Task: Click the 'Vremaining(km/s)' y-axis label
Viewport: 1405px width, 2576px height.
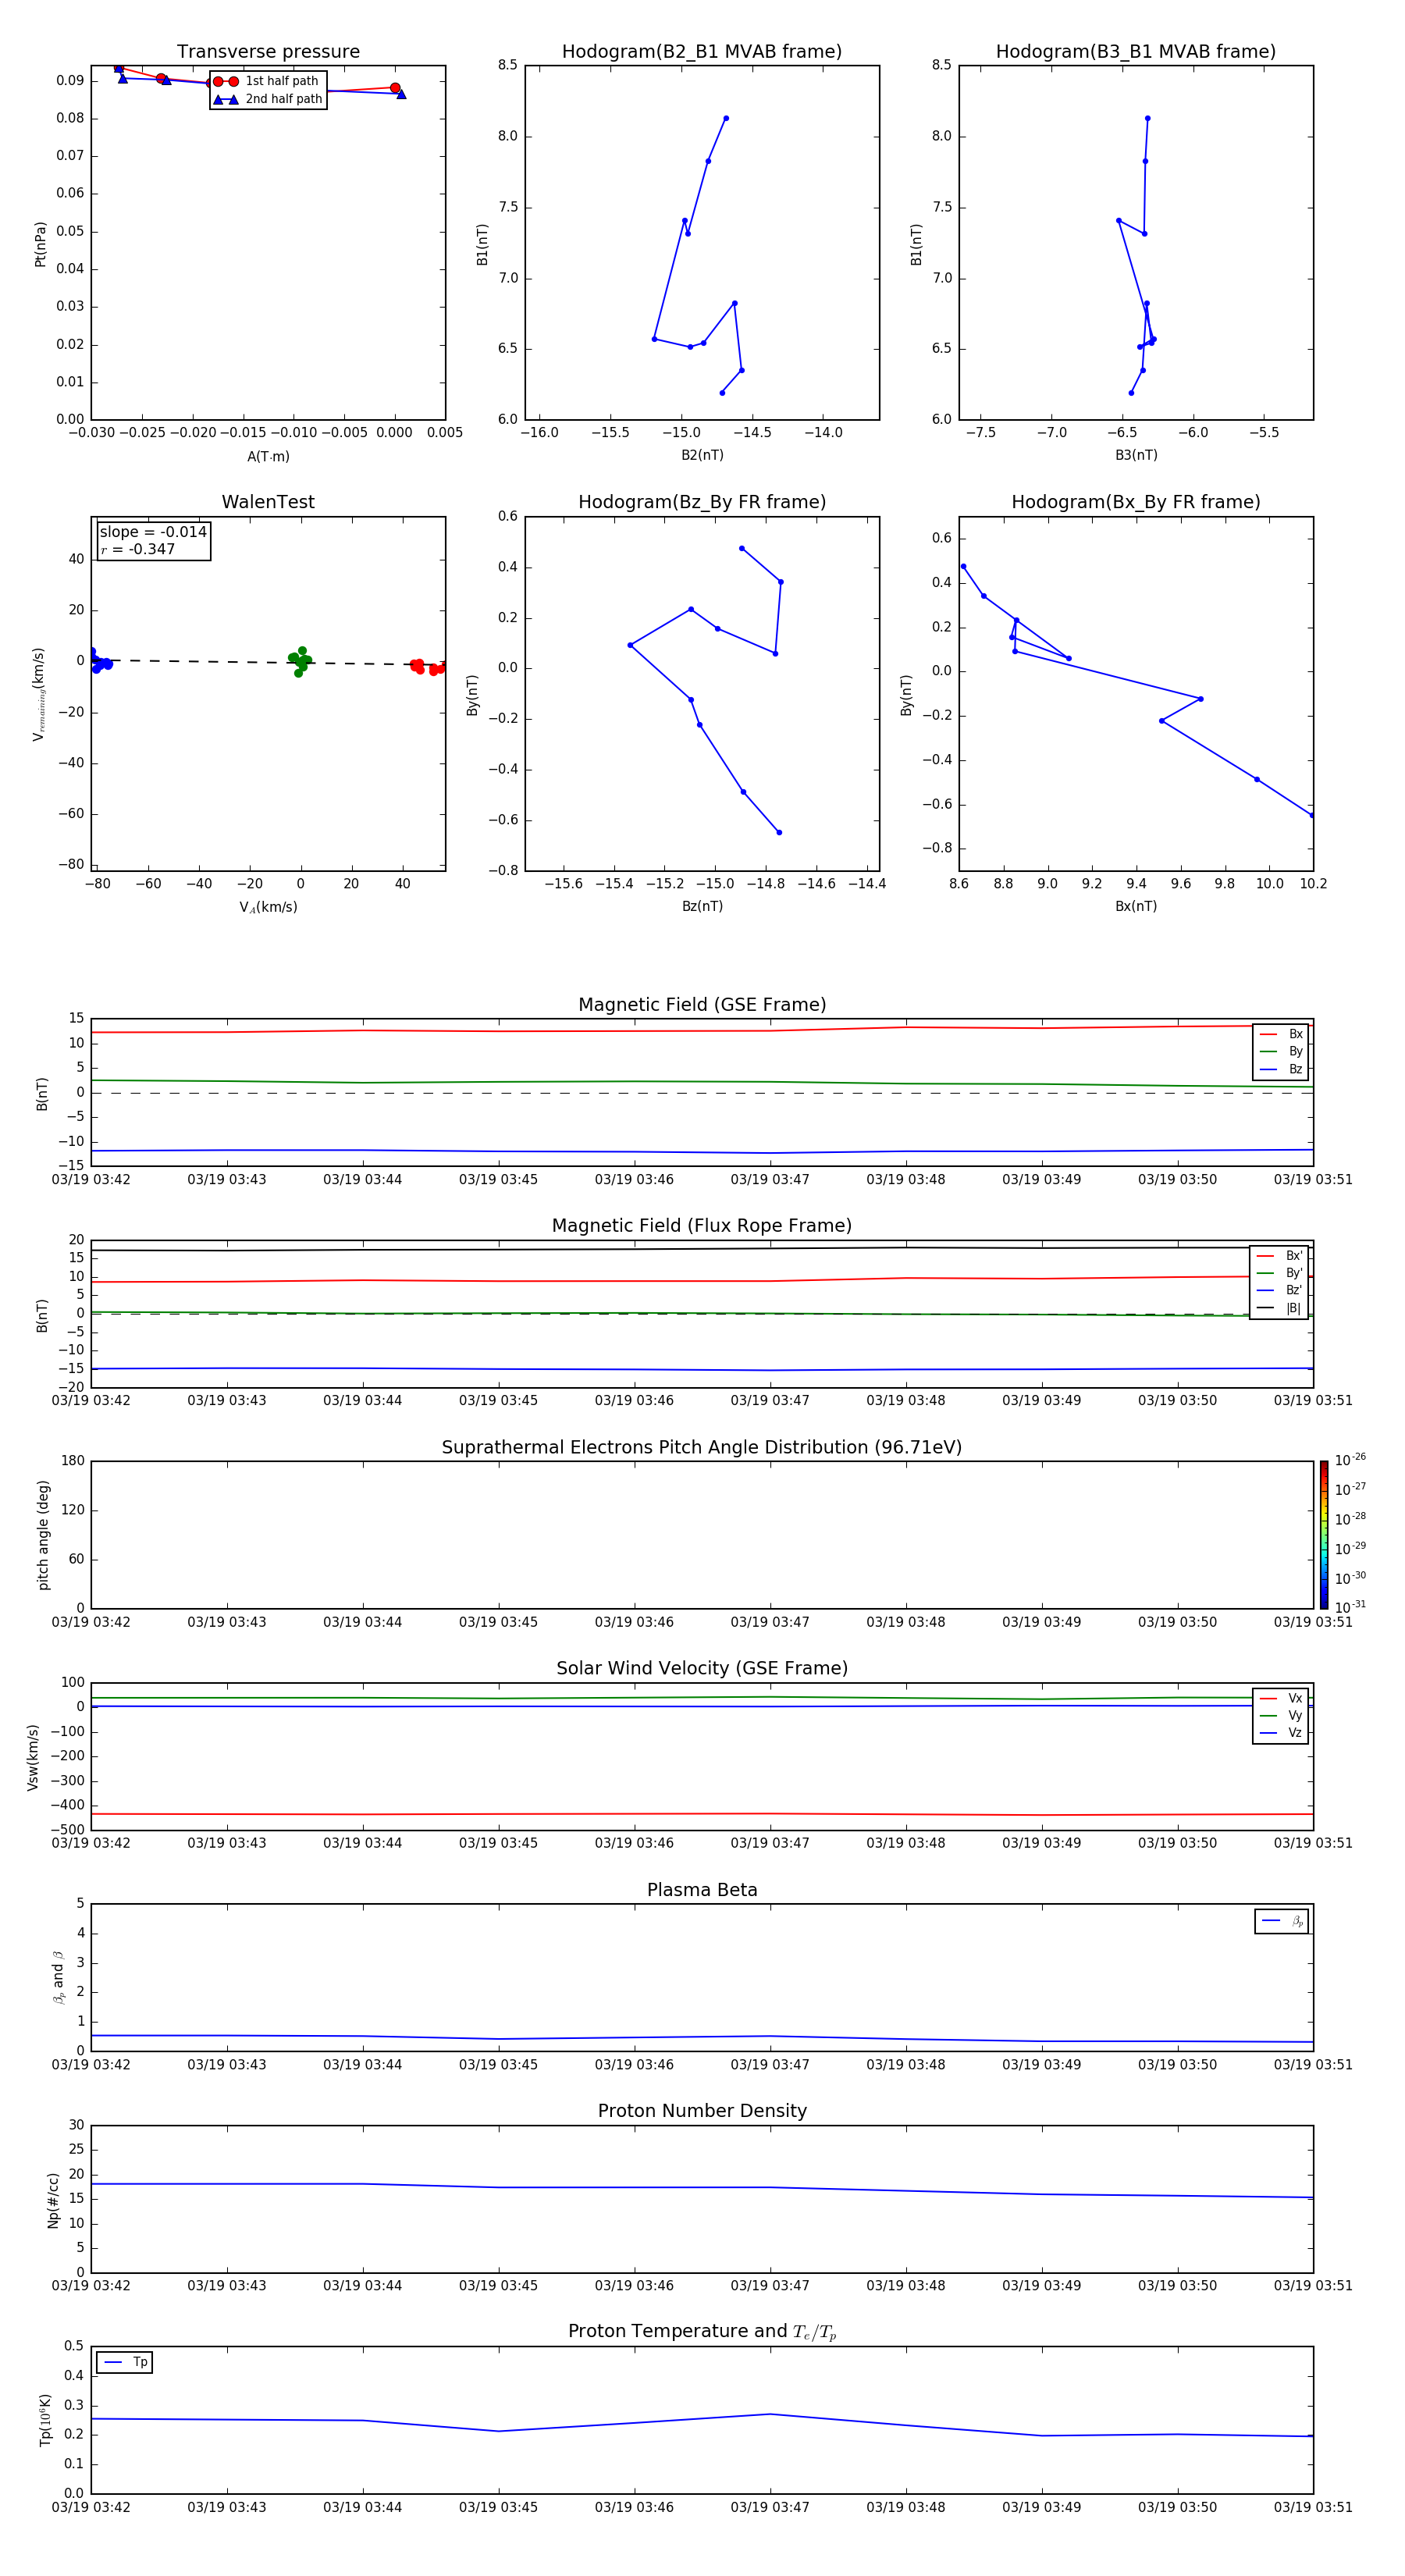Action: (40, 694)
